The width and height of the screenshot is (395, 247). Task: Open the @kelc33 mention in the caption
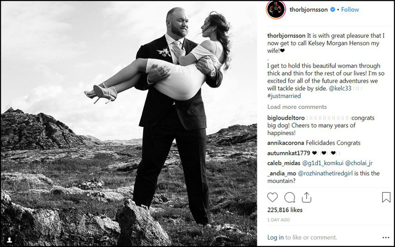pyautogui.click(x=340, y=88)
